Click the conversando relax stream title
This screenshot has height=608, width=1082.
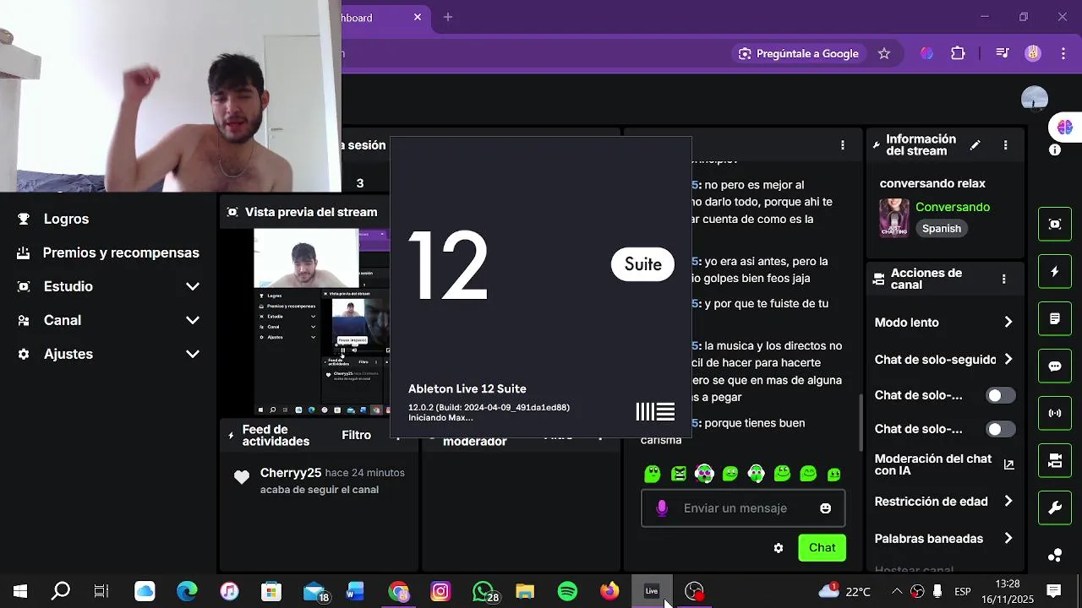point(932,183)
